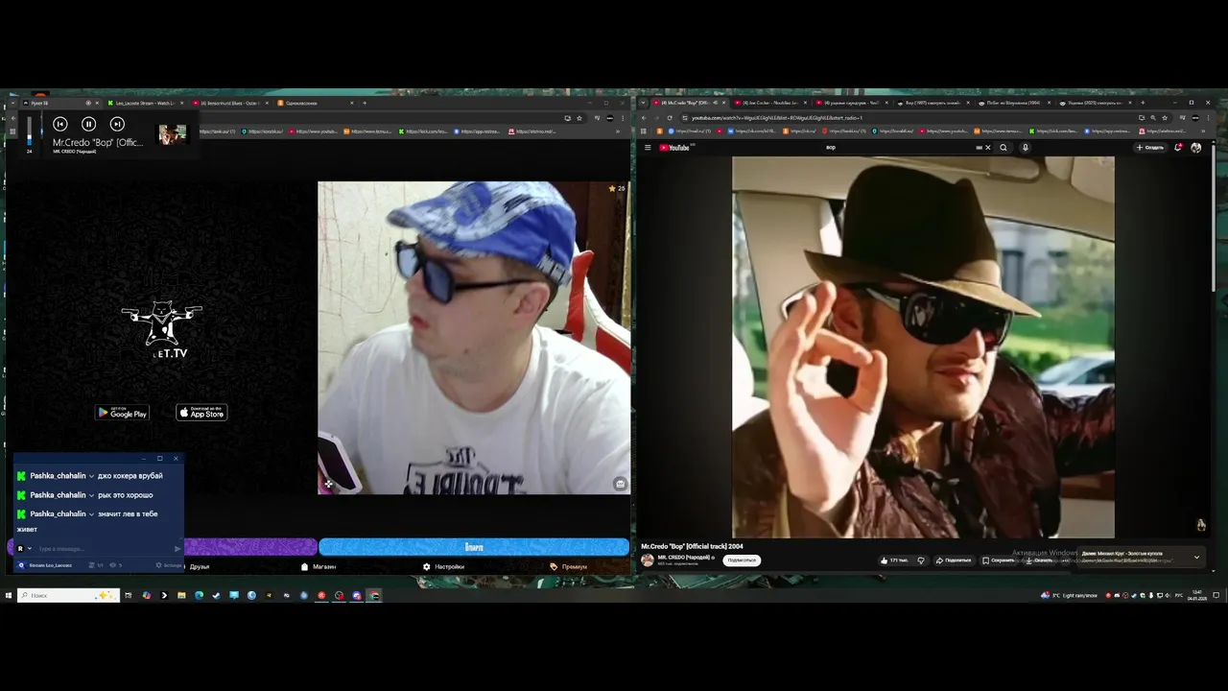The width and height of the screenshot is (1228, 691).
Task: Click the YouTube Создать button
Action: [1150, 148]
